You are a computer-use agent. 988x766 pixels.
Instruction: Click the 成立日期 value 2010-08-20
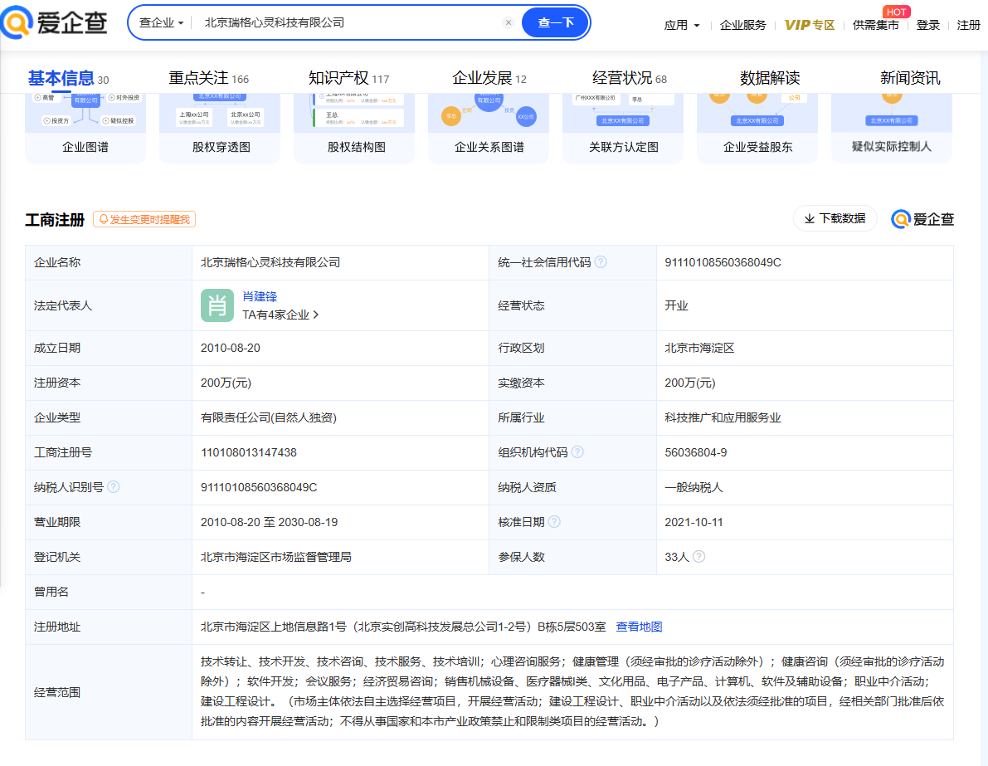point(230,348)
